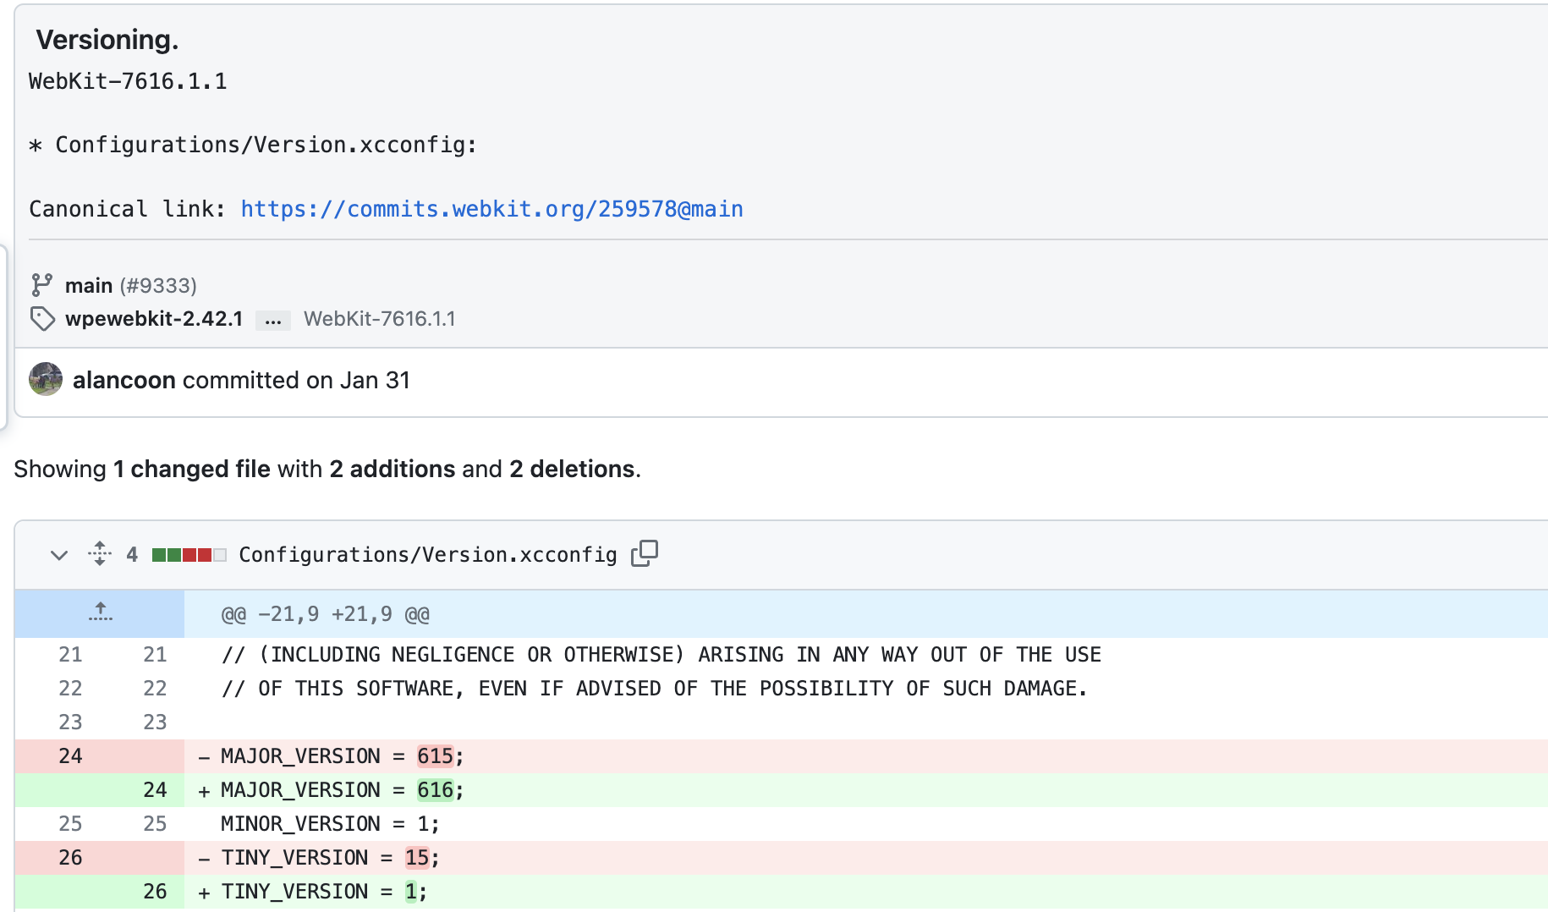Click the git branch icon

42,285
